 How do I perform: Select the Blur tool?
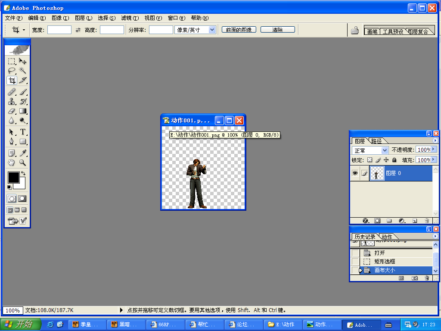[x=12, y=121]
